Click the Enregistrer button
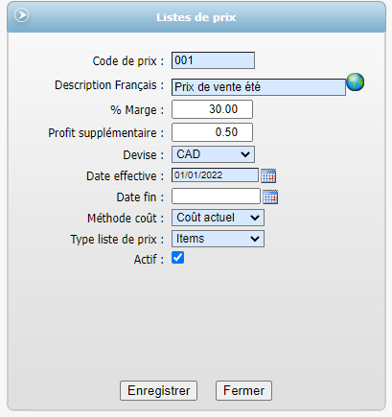392x417 pixels. click(158, 390)
